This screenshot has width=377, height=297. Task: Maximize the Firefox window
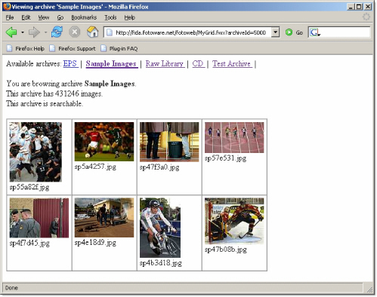point(359,7)
